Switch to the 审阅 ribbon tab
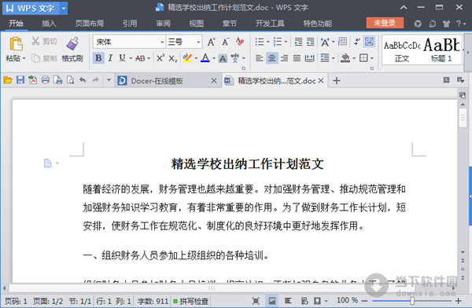 coord(163,24)
